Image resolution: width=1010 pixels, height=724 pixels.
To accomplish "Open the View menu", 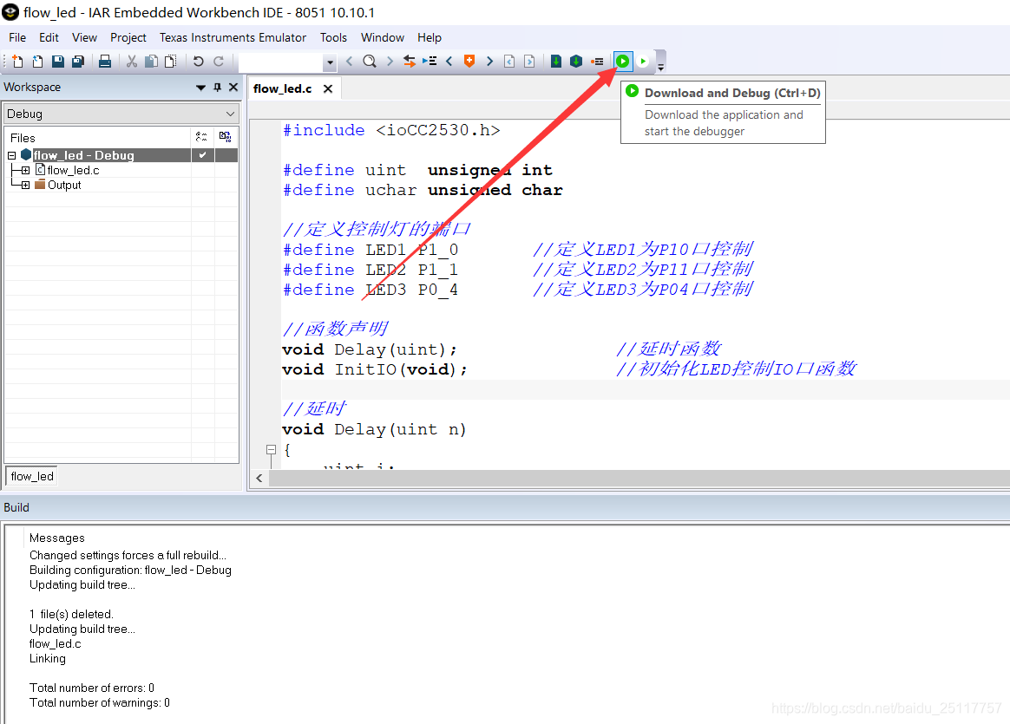I will pyautogui.click(x=84, y=37).
